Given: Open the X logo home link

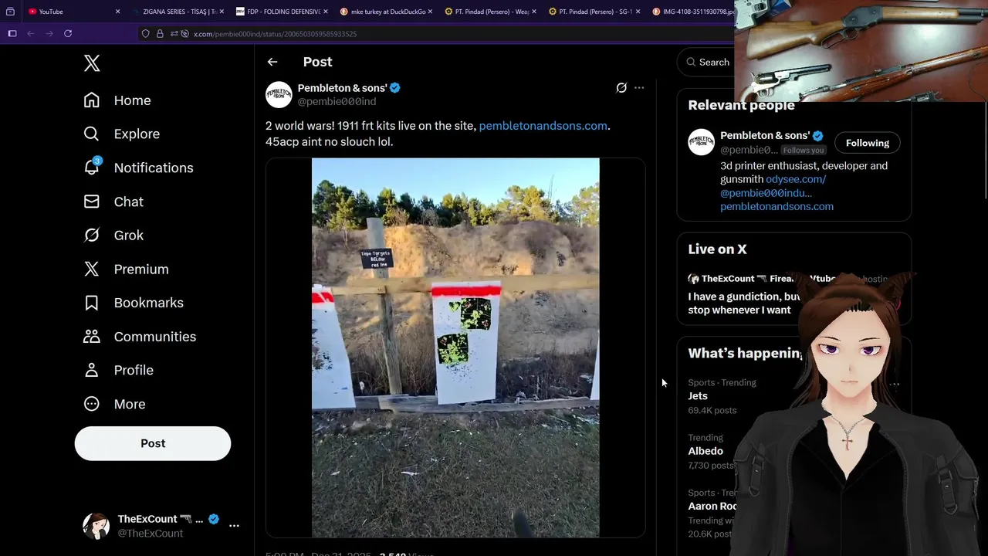Looking at the screenshot, I should pyautogui.click(x=92, y=63).
